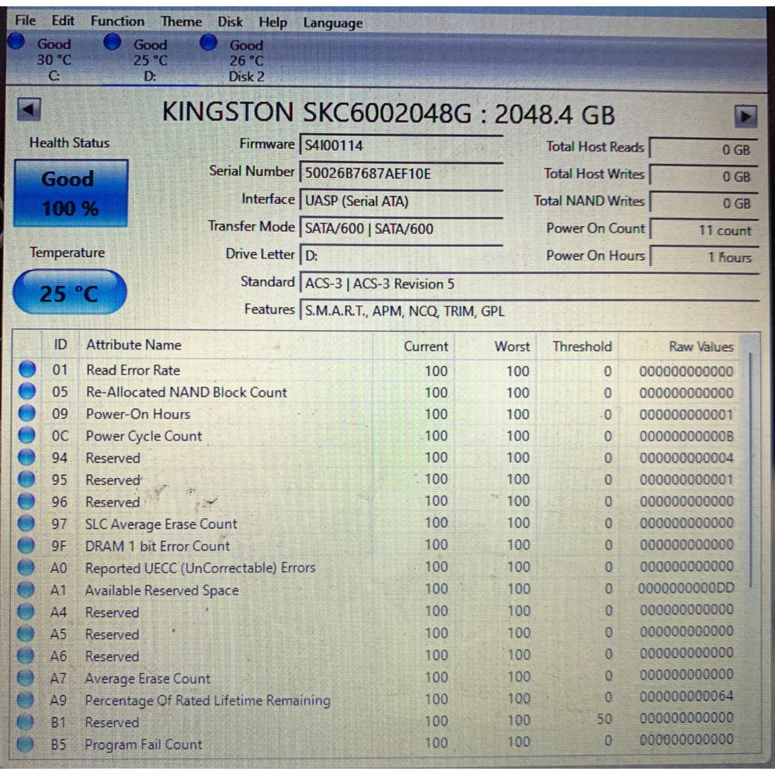Click the Total Host Writes value box
775x775 pixels.
(x=703, y=176)
